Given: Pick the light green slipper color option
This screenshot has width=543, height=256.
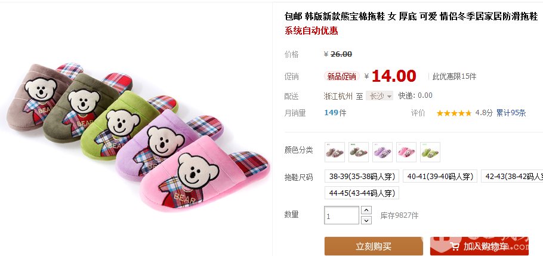Looking at the screenshot, I should pos(430,152).
